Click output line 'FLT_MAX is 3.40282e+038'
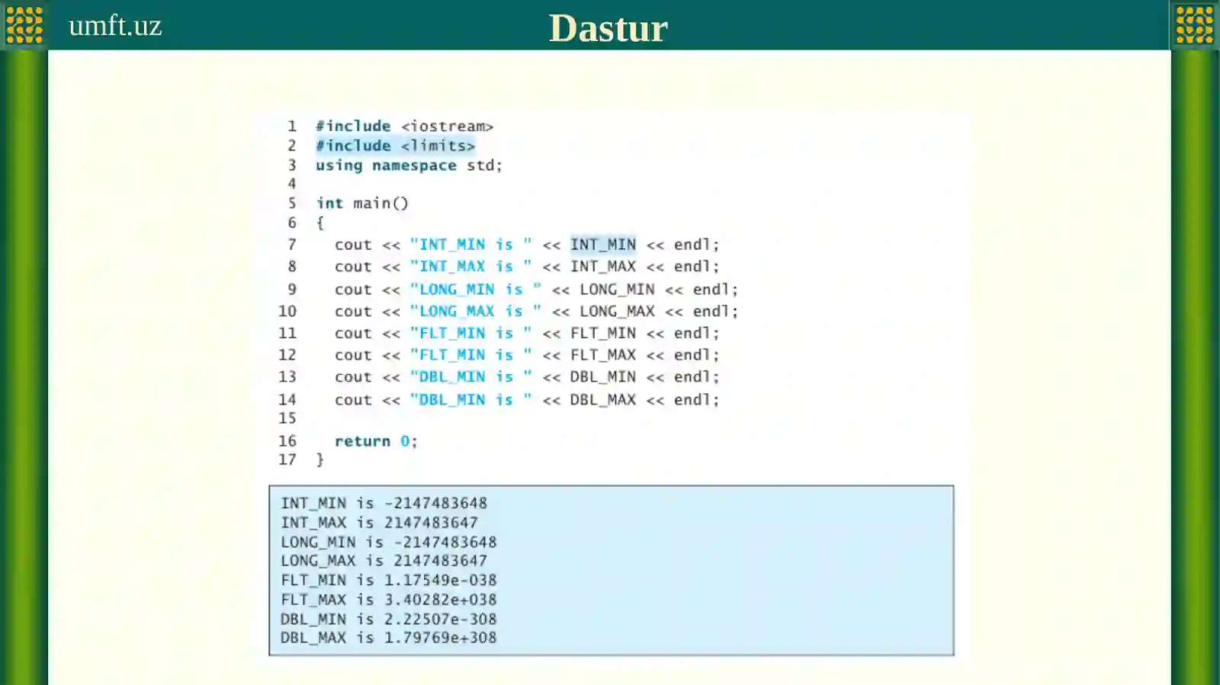 [x=388, y=600]
